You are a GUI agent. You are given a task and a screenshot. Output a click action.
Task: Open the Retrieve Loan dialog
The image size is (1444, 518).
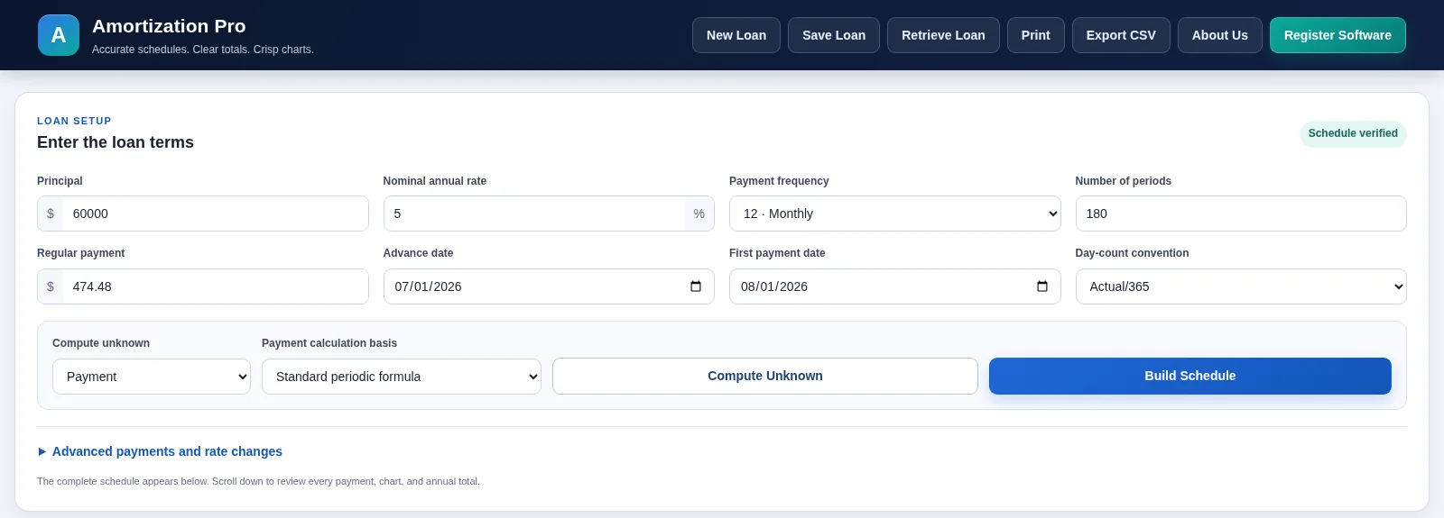point(943,35)
